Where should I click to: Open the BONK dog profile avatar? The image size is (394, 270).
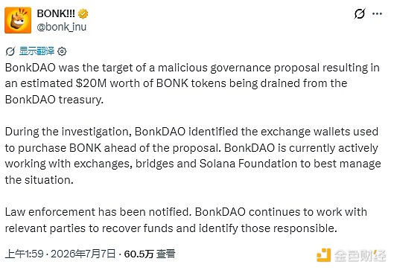[x=18, y=20]
